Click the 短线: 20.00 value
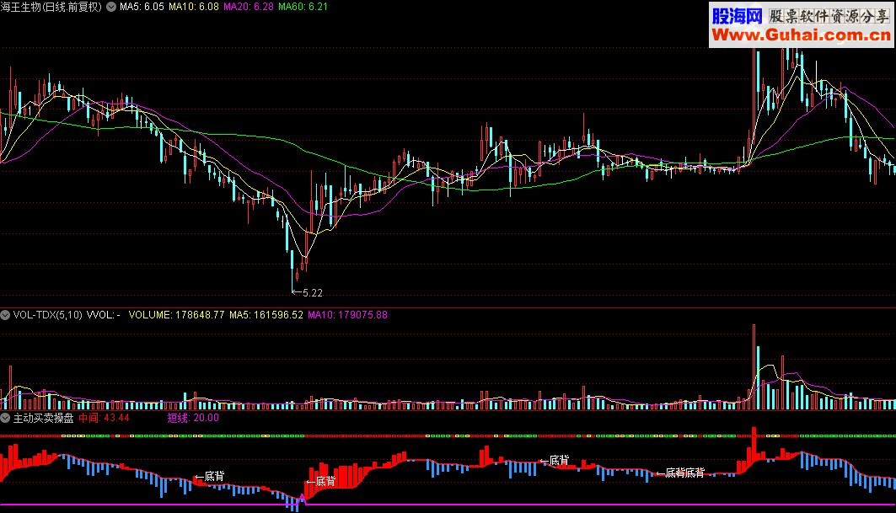The image size is (896, 513). [x=193, y=418]
